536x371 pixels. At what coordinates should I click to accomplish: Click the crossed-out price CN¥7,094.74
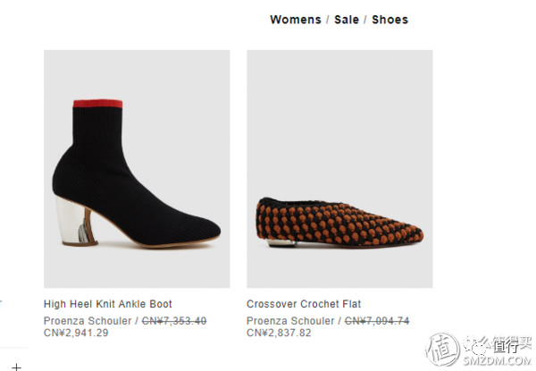pos(377,321)
